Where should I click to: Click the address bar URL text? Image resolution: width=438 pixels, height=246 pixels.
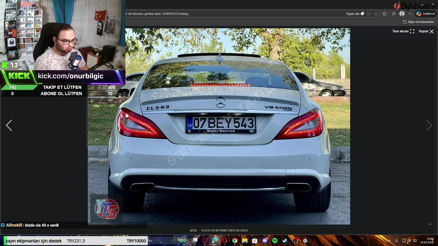(157, 14)
